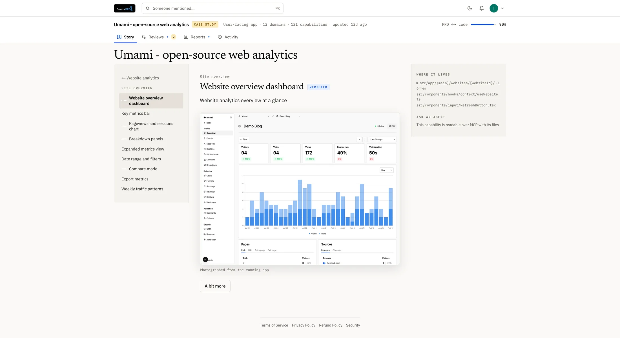The image size is (620, 338).
Task: Click the useWebsite.ts file path
Action: point(458,97)
